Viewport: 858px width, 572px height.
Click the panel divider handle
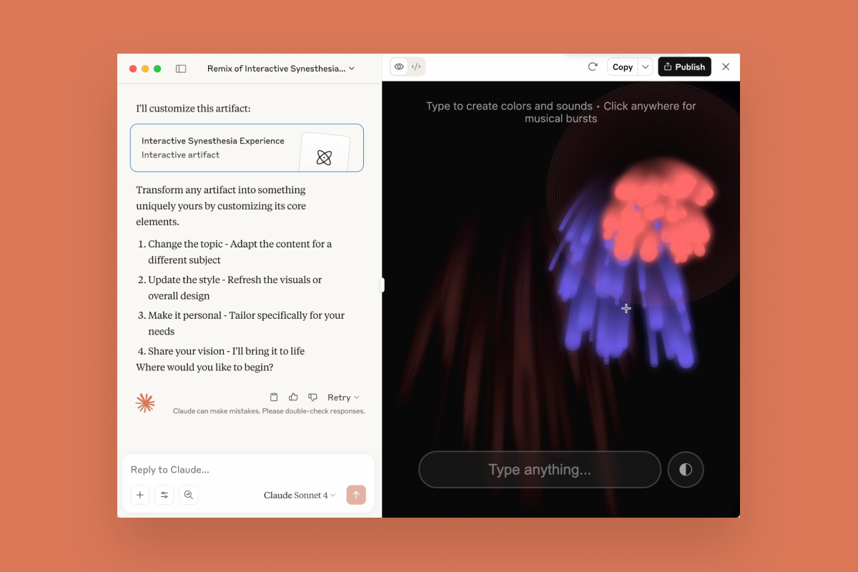pyautogui.click(x=383, y=285)
